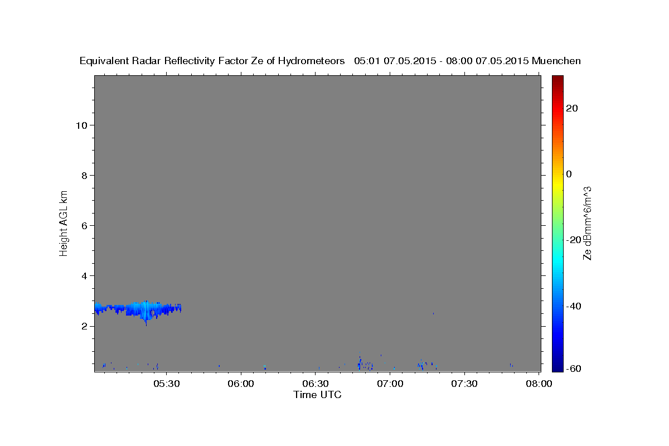This screenshot has width=669, height=446.
Task: Click the 'Height AGL km' axis label
Action: (64, 222)
